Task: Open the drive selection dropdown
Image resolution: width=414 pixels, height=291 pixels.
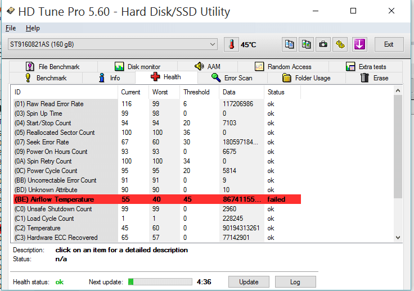Action: coord(112,44)
